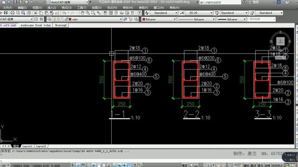The height and width of the screenshot is (167, 298).
Task: Toggle the 动态标注 status button
Action: (278, 166)
